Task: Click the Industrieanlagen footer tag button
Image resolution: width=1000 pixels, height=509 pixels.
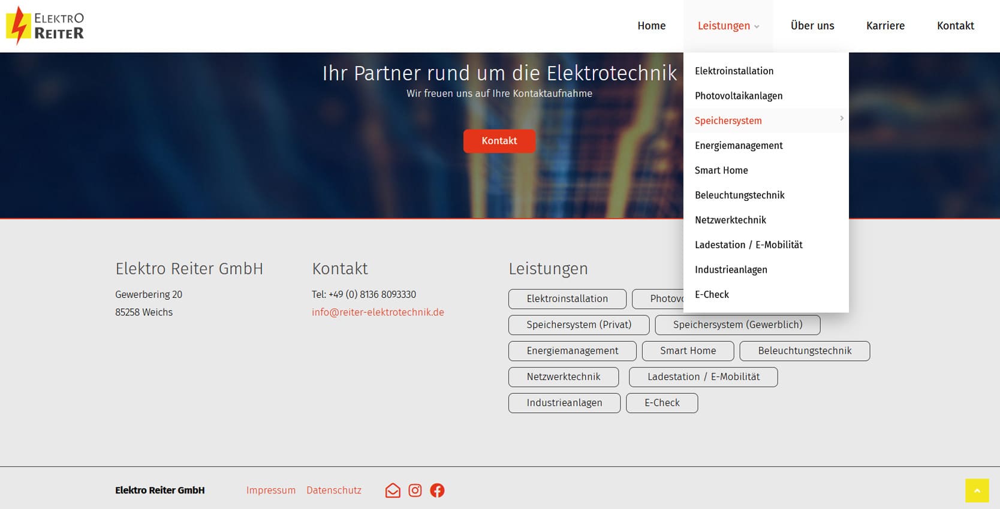Action: click(564, 403)
